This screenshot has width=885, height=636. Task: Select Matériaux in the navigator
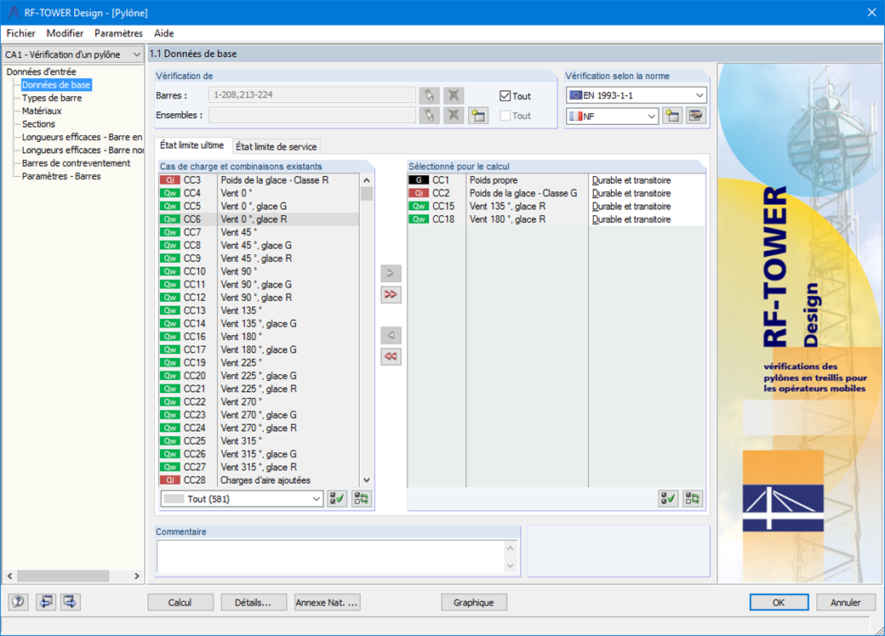pyautogui.click(x=42, y=111)
